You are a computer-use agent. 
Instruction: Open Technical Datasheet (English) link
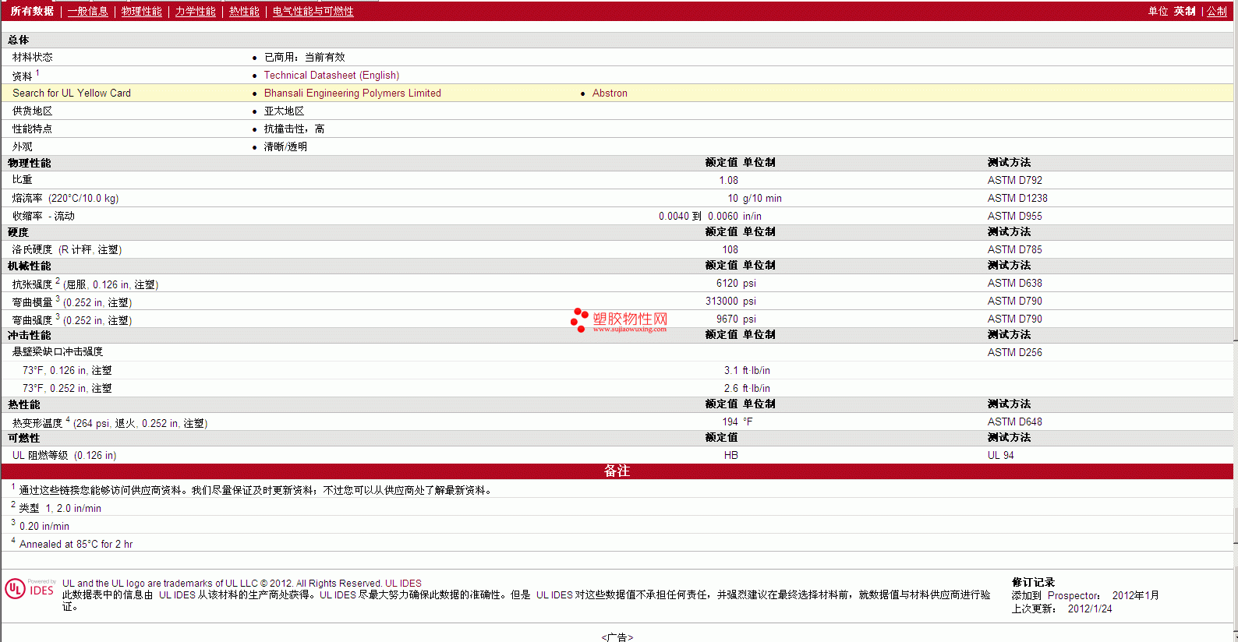click(x=331, y=76)
